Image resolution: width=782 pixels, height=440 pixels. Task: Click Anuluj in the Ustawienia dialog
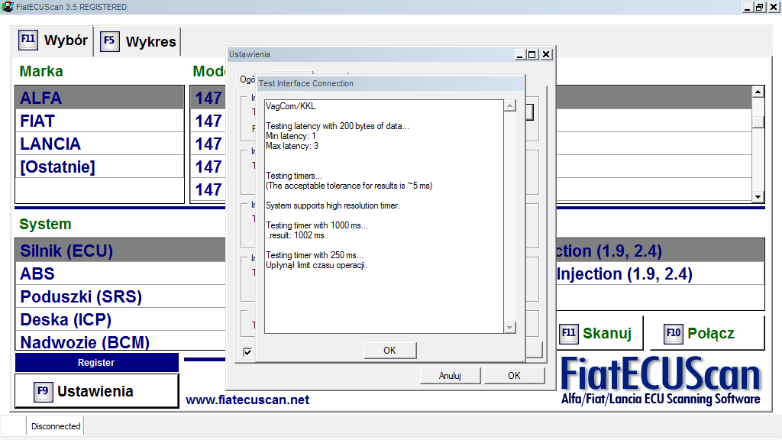click(450, 376)
